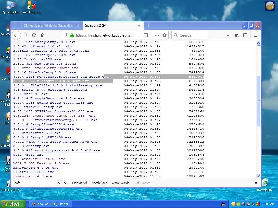Close the Index of /2009/ tab
This screenshot has height=208, width=278.
tap(139, 25)
